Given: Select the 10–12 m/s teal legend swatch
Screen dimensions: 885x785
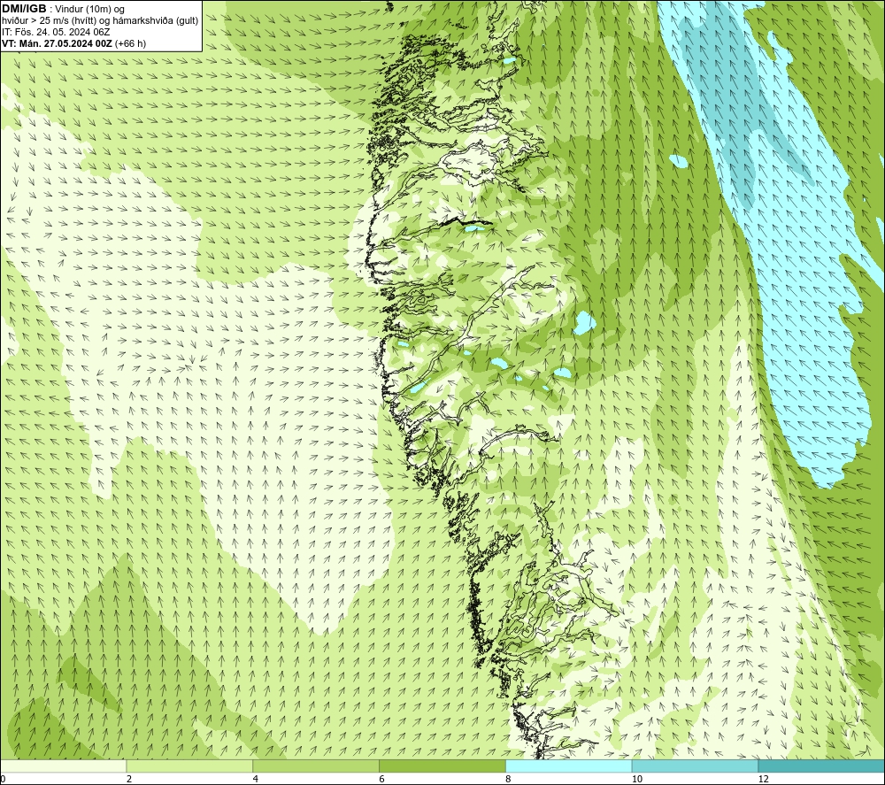Looking at the screenshot, I should pyautogui.click(x=696, y=766).
